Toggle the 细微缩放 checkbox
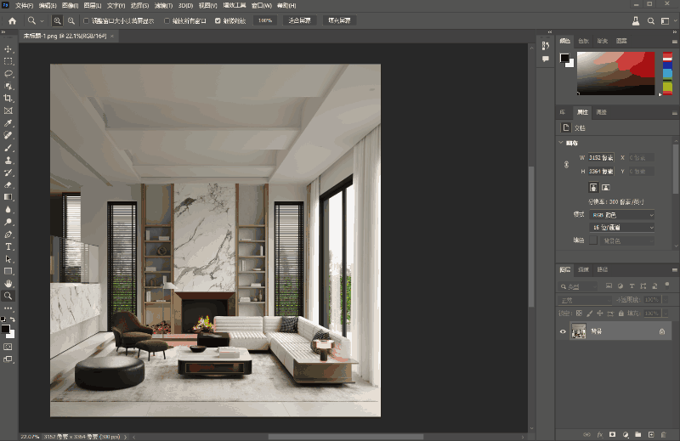This screenshot has height=441, width=680. pos(218,20)
